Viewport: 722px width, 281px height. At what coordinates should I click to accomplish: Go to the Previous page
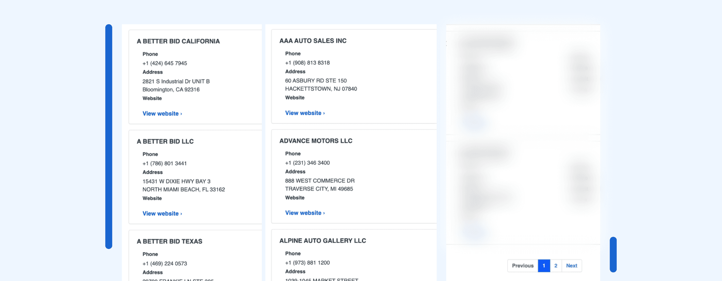click(523, 266)
